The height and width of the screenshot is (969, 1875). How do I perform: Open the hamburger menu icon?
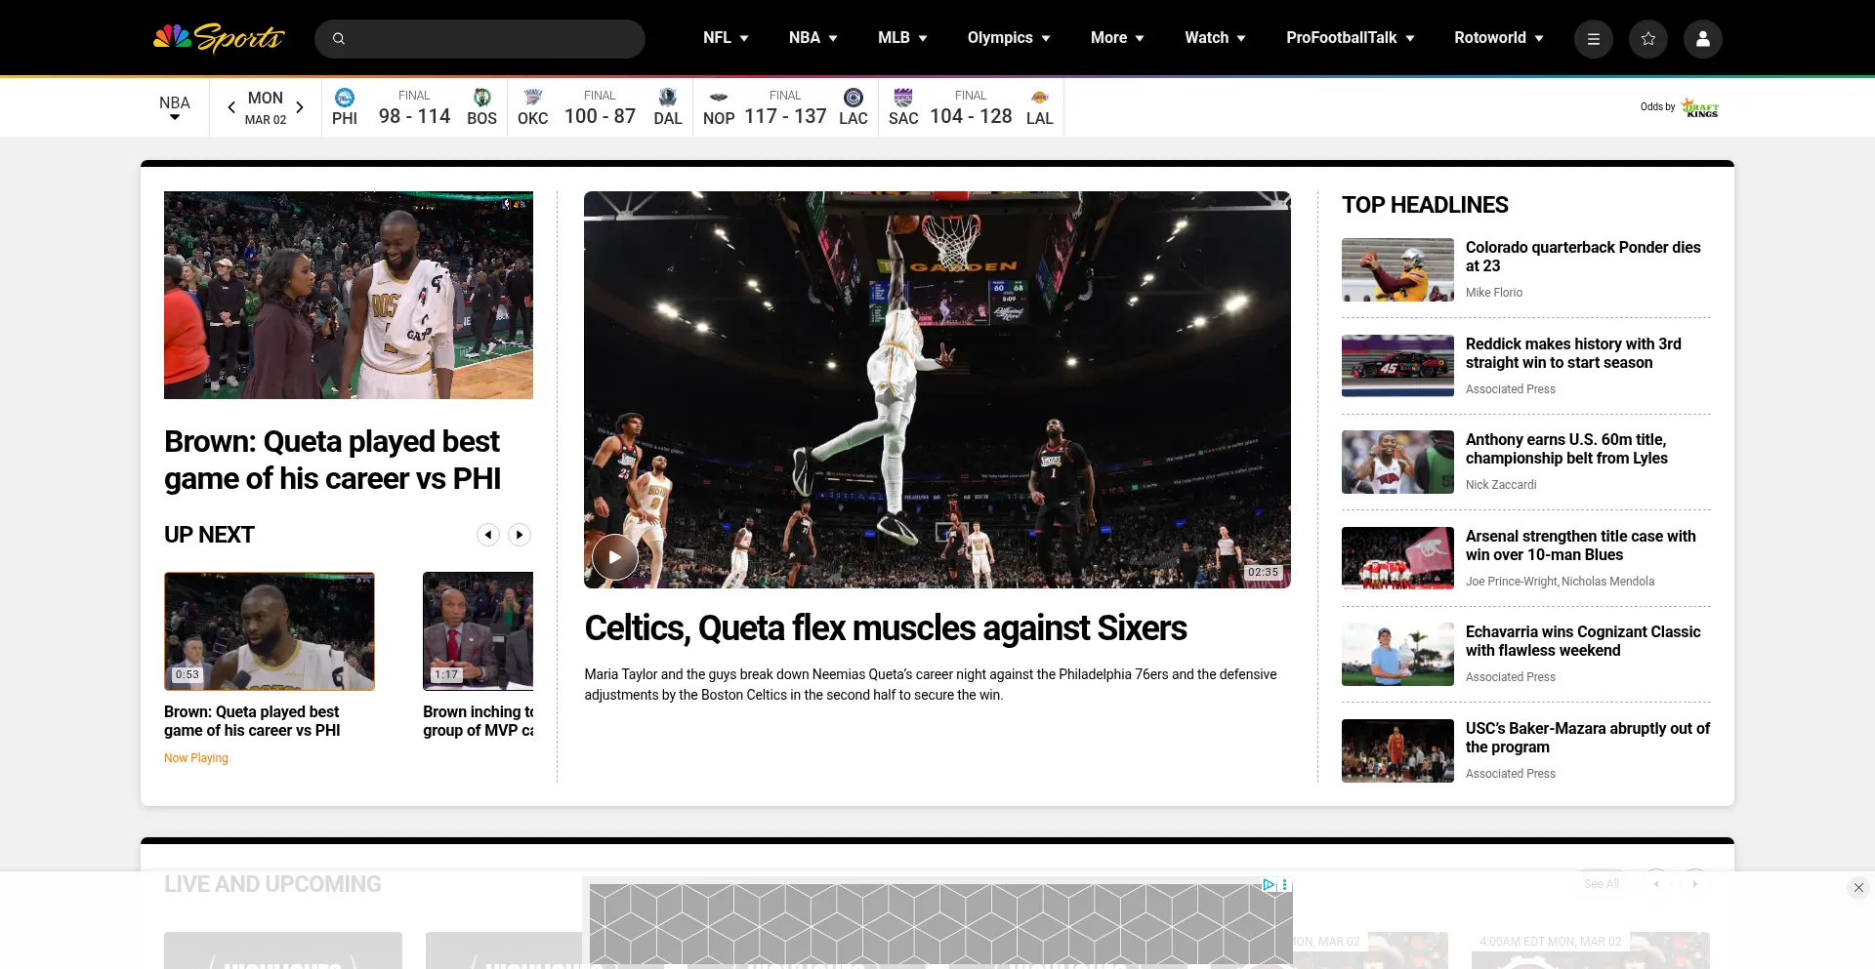click(1594, 39)
